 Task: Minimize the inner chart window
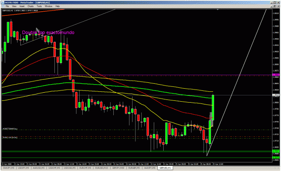pos(272,6)
